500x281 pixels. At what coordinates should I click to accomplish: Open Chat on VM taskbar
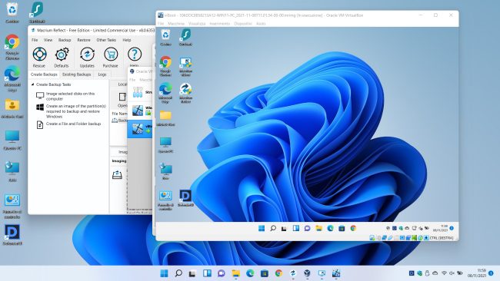click(308, 229)
